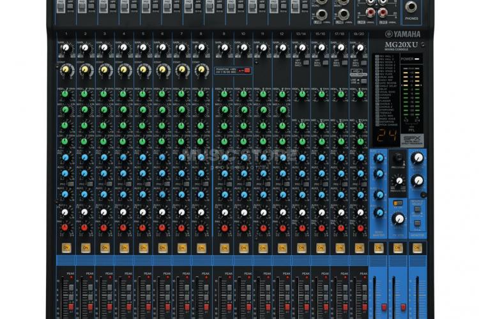Click the AUX3 knob on channel 17/18
The height and width of the screenshot is (319, 479).
[x=341, y=195]
